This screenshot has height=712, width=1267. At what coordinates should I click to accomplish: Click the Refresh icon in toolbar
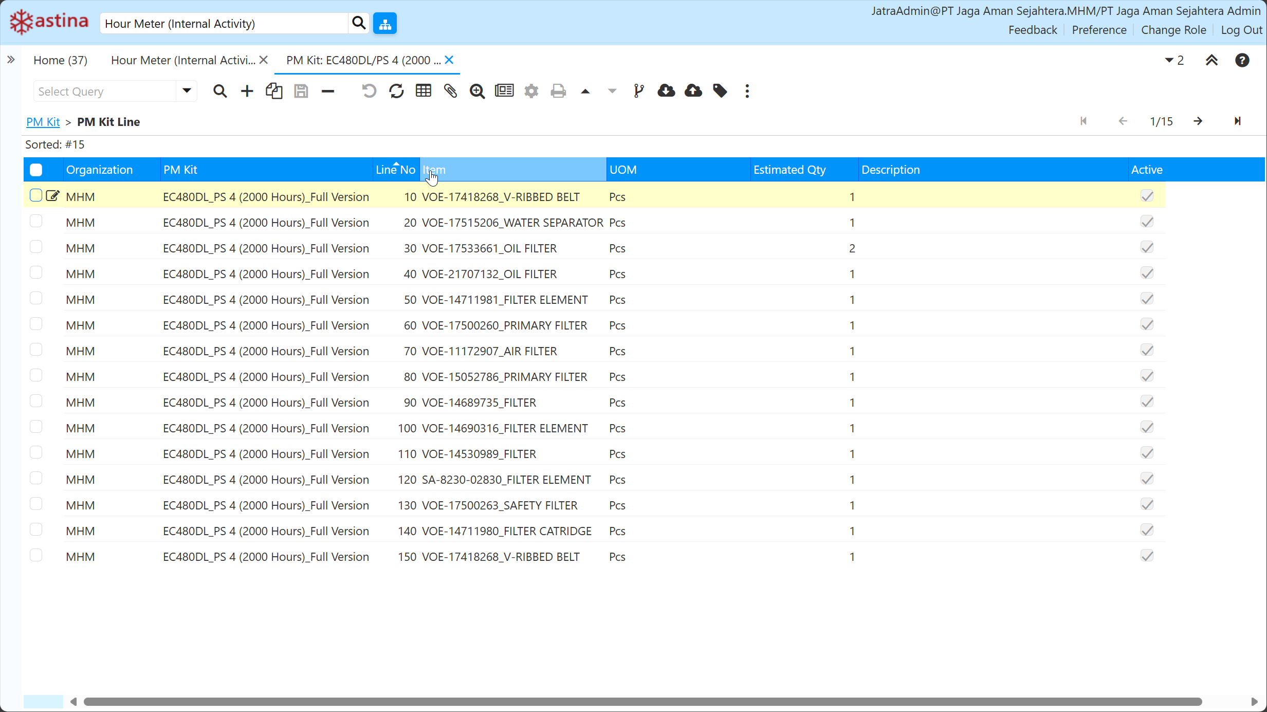pos(396,91)
